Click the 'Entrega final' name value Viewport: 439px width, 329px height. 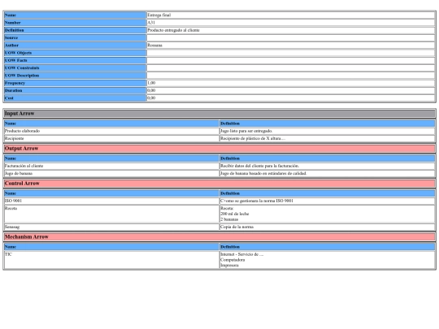[x=159, y=15]
